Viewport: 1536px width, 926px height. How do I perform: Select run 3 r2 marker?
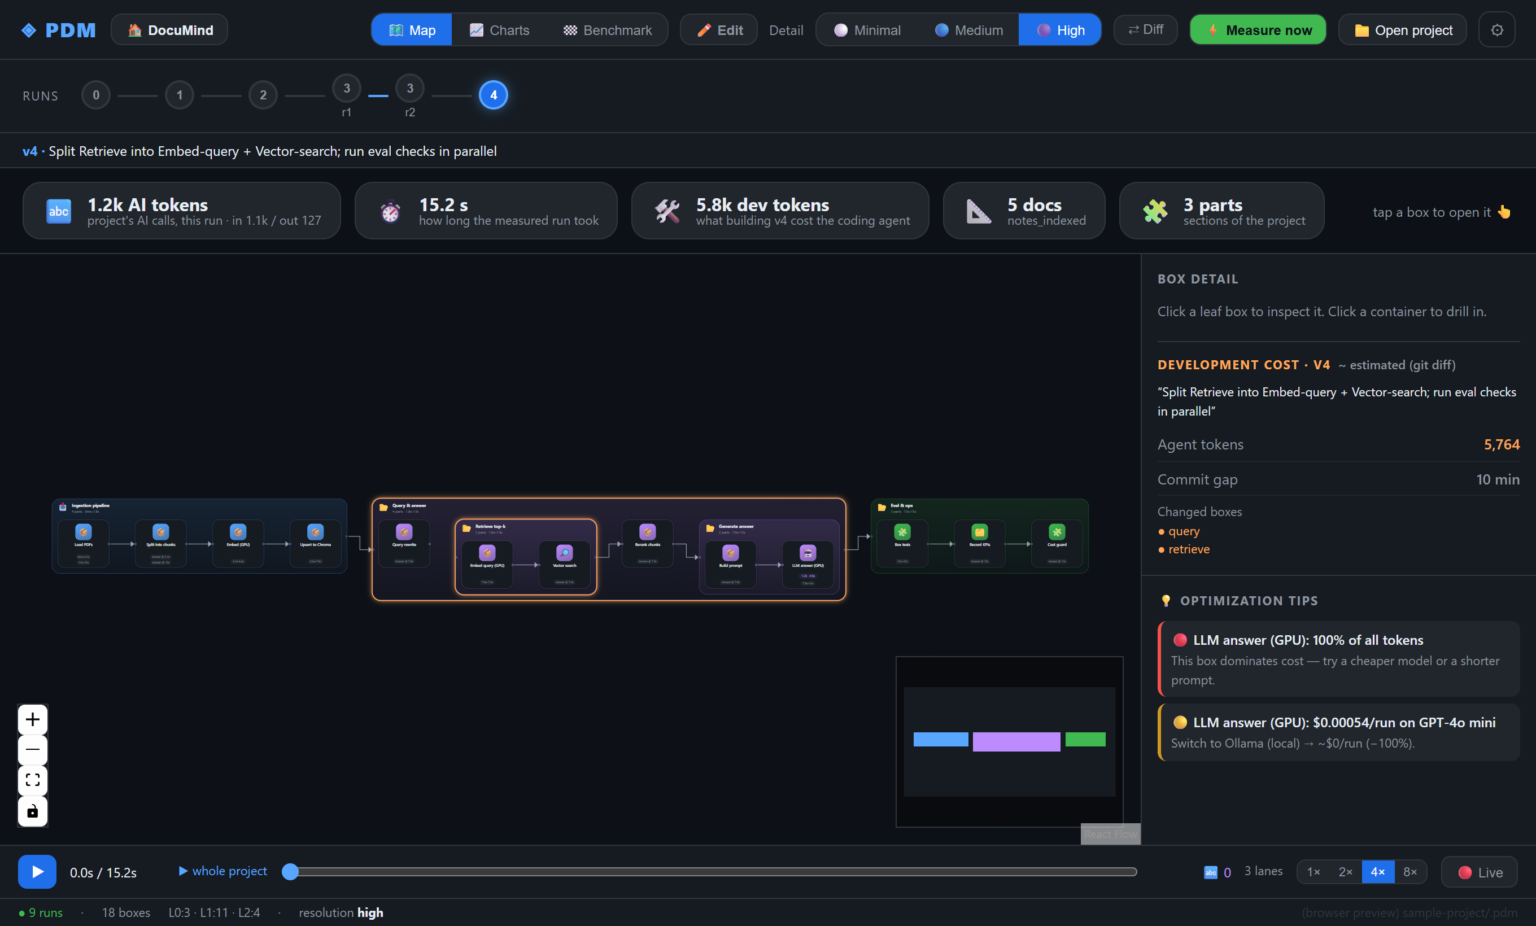[x=409, y=89]
